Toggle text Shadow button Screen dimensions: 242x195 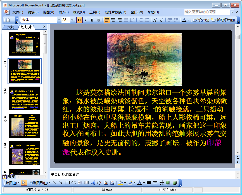click(98, 20)
